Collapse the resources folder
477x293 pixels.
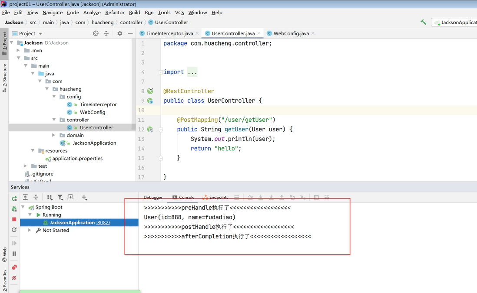pos(33,150)
